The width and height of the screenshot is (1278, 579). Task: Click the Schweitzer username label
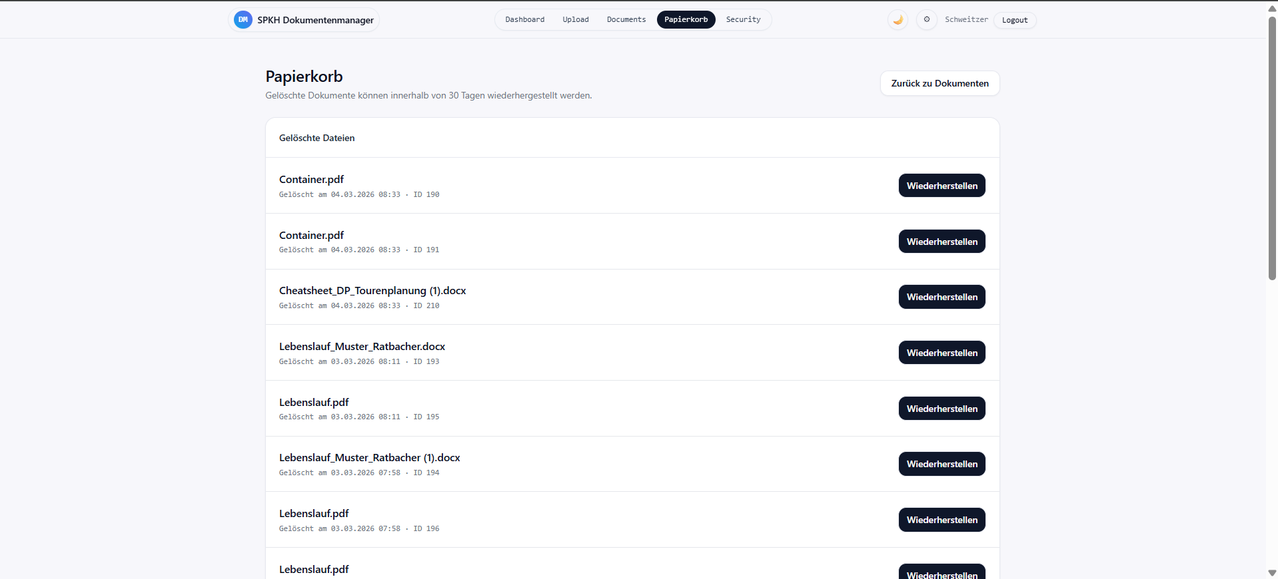[966, 20]
